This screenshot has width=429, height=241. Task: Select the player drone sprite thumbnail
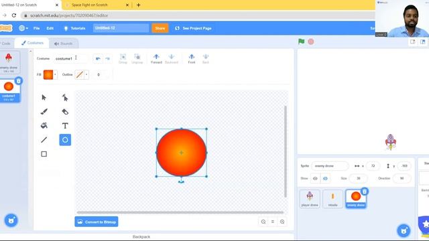pos(310,199)
